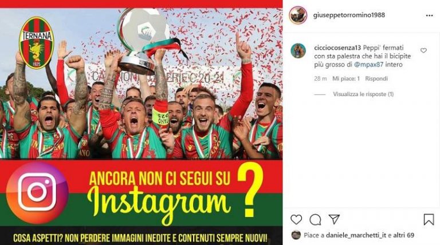Open the liker avatar next to Piace a
The width and height of the screenshot is (440, 245).
pos(296,235)
